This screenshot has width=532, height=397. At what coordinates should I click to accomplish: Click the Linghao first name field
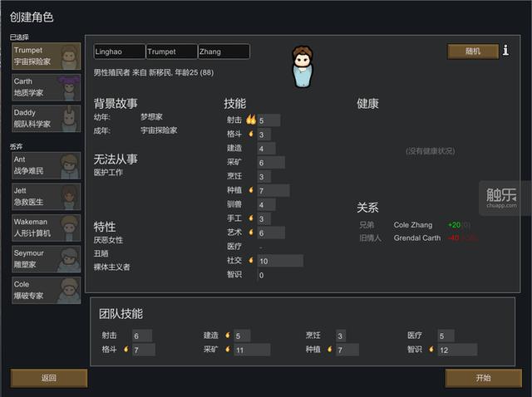120,51
